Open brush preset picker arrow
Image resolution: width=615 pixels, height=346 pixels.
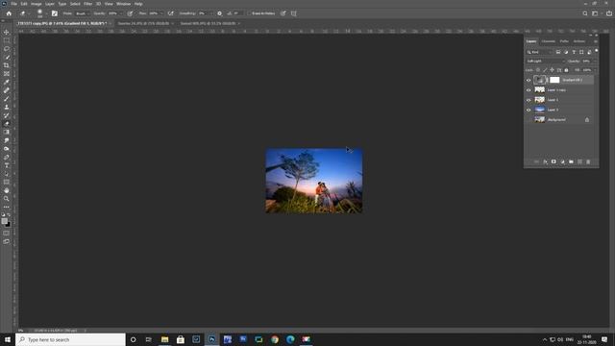[x=46, y=13]
